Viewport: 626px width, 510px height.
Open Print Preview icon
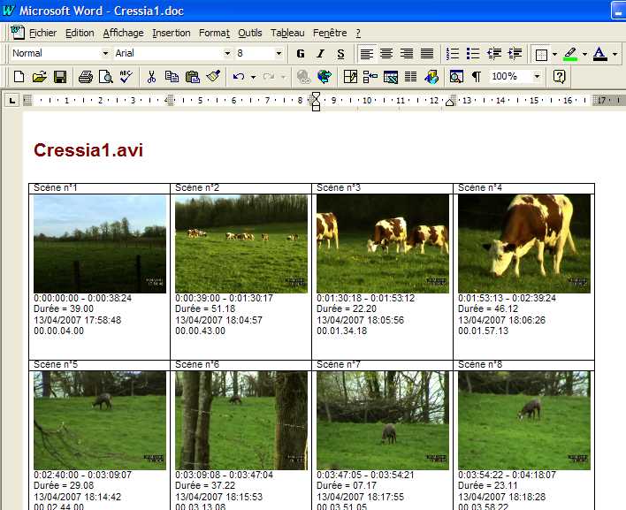pyautogui.click(x=106, y=76)
